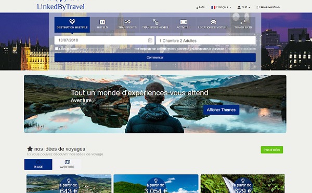Tick the Classe affaire checkbox
312x193 pixels.
point(57,49)
